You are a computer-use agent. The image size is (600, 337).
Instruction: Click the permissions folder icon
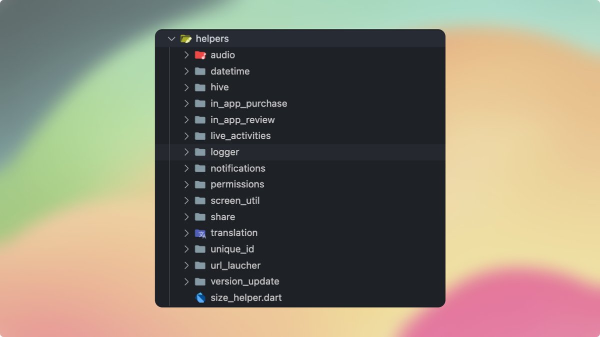point(200,184)
